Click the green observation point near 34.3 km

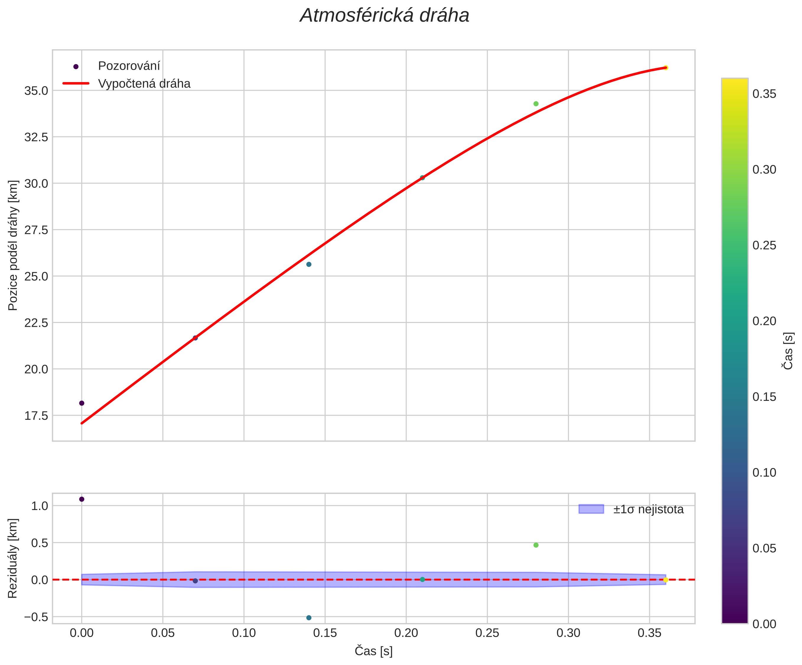coord(536,104)
